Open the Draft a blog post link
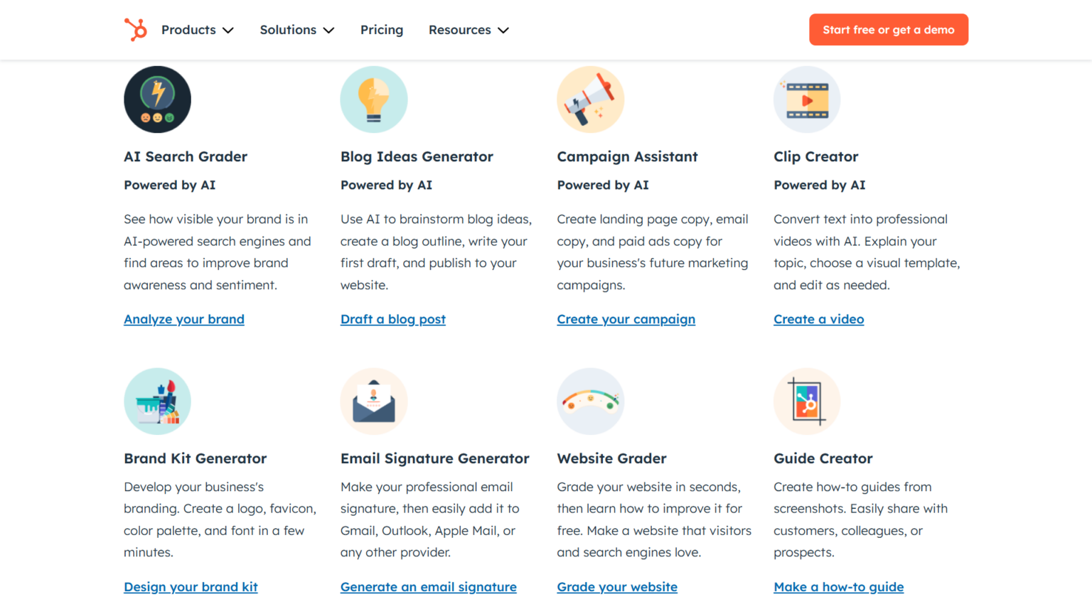The height and width of the screenshot is (614, 1092). 393,319
